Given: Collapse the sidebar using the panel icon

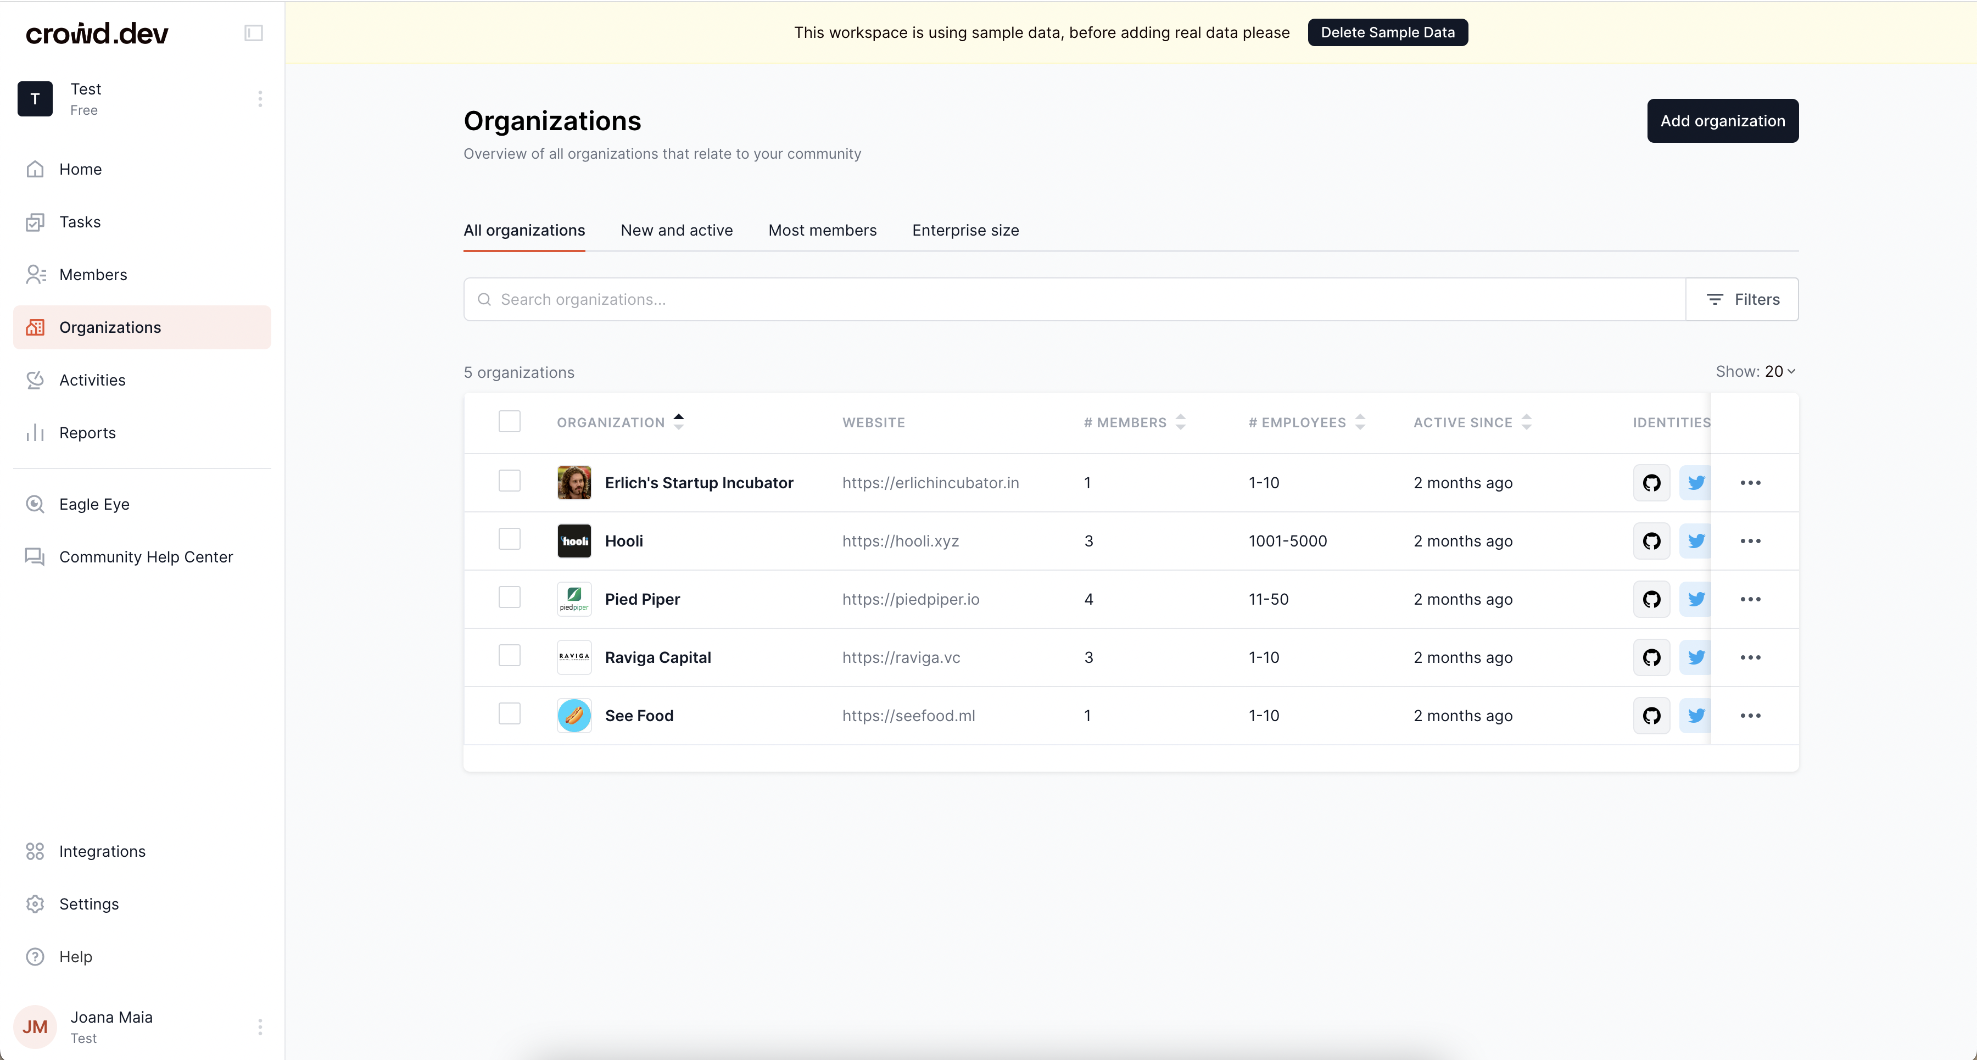Looking at the screenshot, I should pyautogui.click(x=253, y=33).
